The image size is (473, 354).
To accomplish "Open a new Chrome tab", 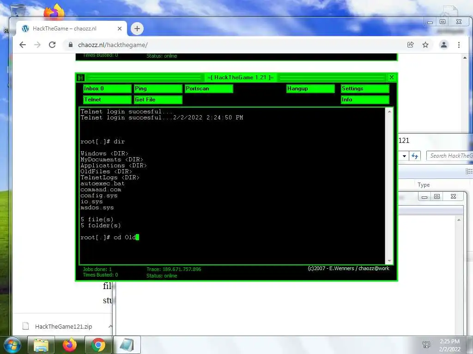I will 137,29.
